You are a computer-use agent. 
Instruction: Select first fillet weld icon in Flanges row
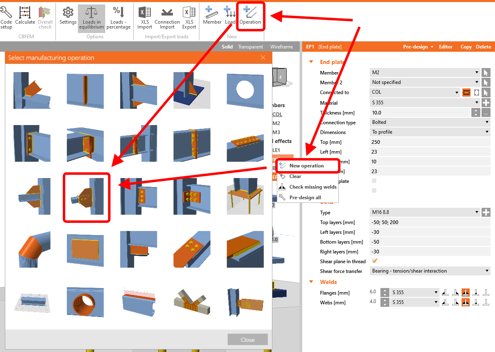[x=445, y=292]
